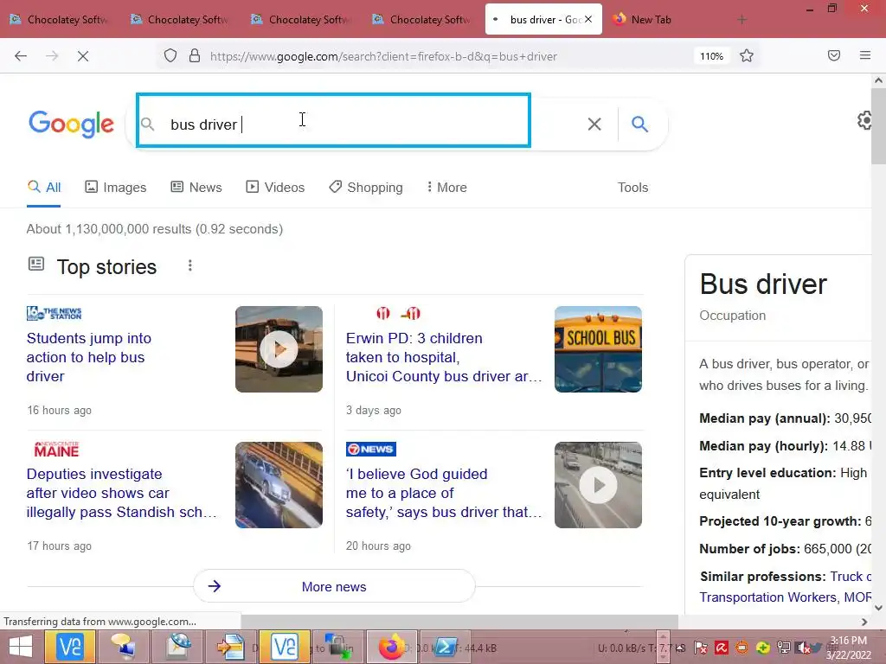Viewport: 886px width, 664px height.
Task: Click the address bar URL
Action: tap(383, 56)
